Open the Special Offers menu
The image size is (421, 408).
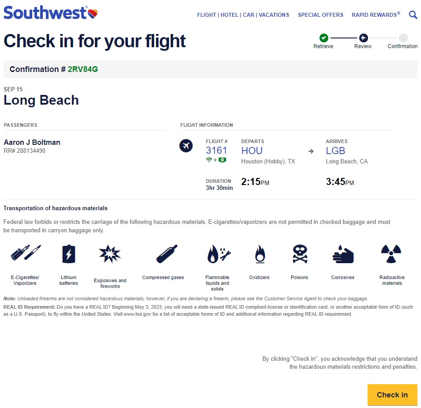320,15
